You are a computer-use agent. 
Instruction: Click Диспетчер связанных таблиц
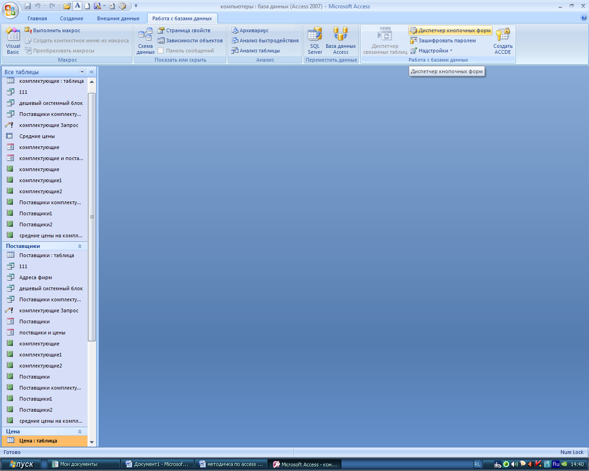(385, 41)
